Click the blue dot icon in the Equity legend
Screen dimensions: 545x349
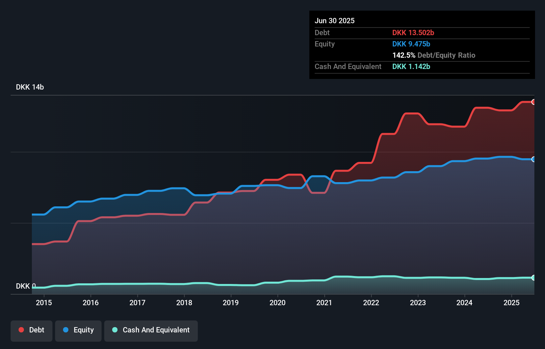[x=65, y=330]
